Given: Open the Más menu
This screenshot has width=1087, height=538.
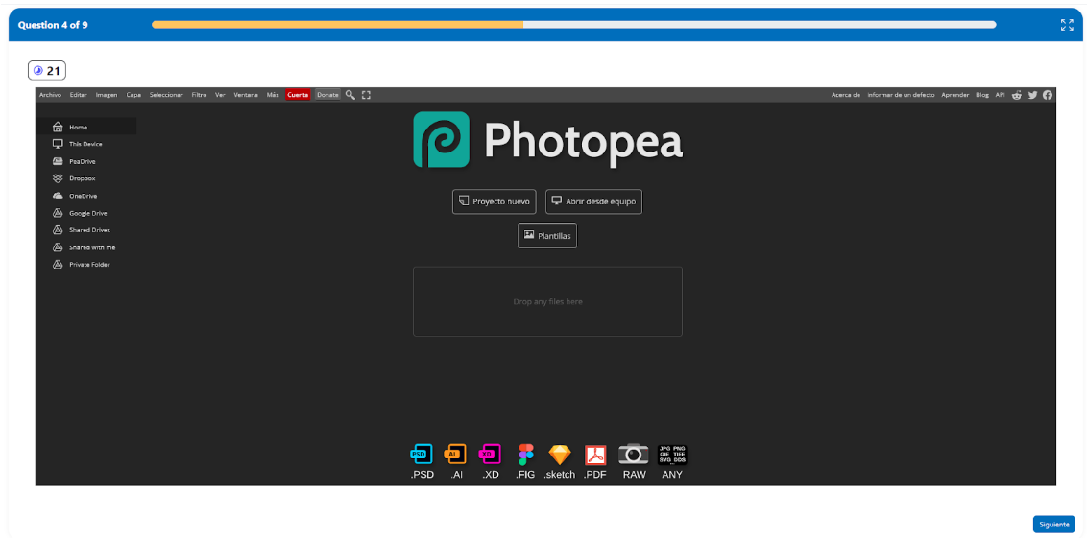Looking at the screenshot, I should pos(273,95).
